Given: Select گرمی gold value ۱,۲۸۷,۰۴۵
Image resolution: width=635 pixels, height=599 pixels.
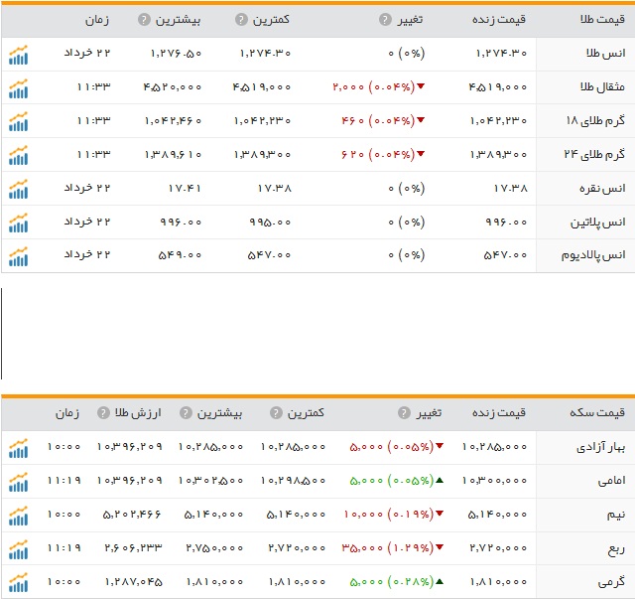Looking at the screenshot, I should pos(134,582).
